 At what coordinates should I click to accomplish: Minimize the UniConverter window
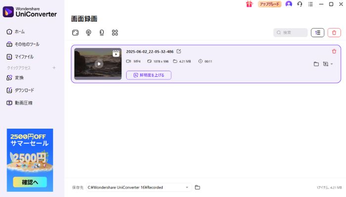(321, 4)
